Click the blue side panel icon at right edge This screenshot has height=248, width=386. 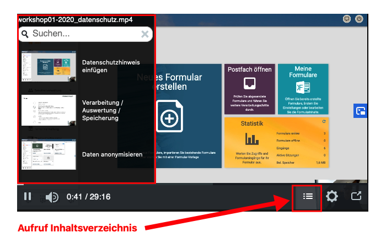coord(361,111)
